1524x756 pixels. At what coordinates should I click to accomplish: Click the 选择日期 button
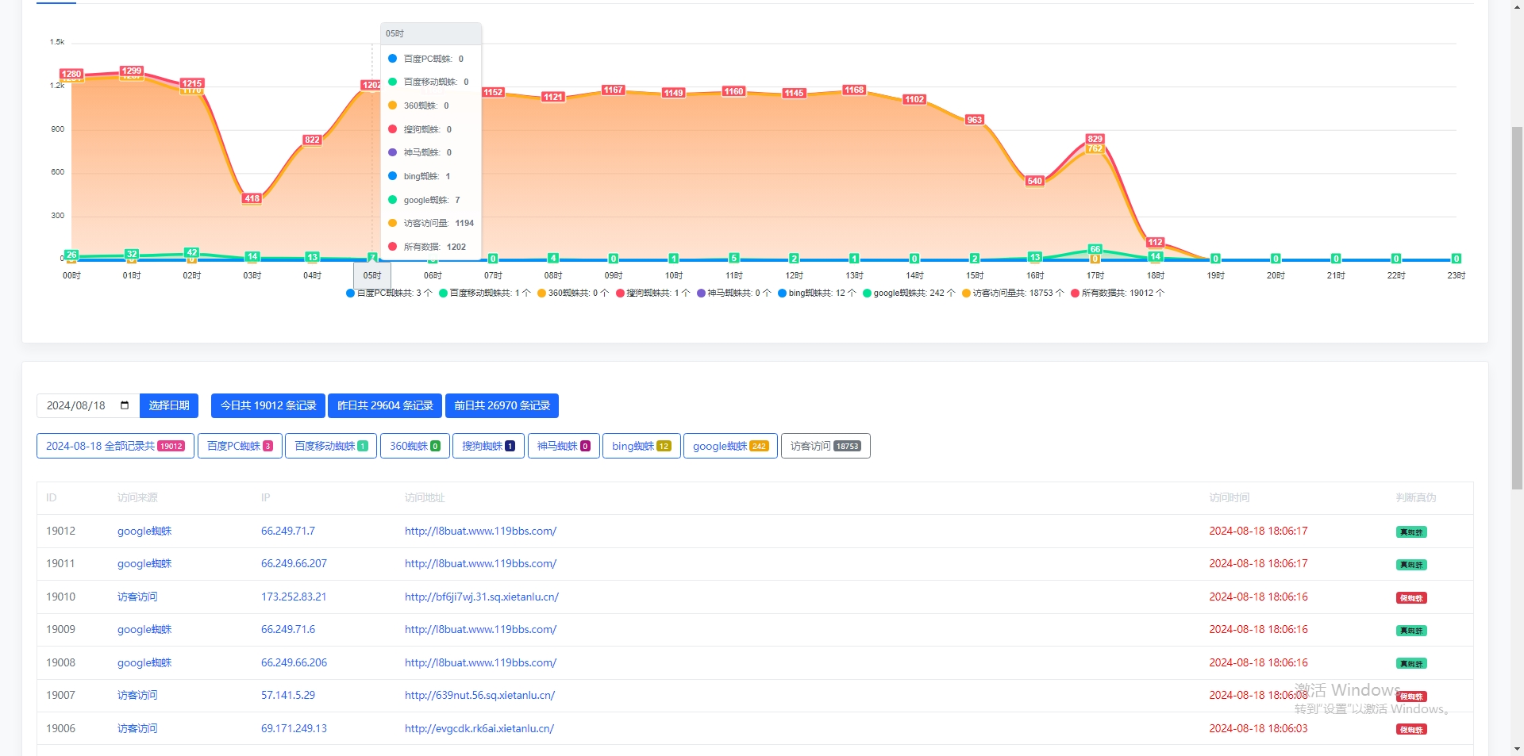(169, 405)
